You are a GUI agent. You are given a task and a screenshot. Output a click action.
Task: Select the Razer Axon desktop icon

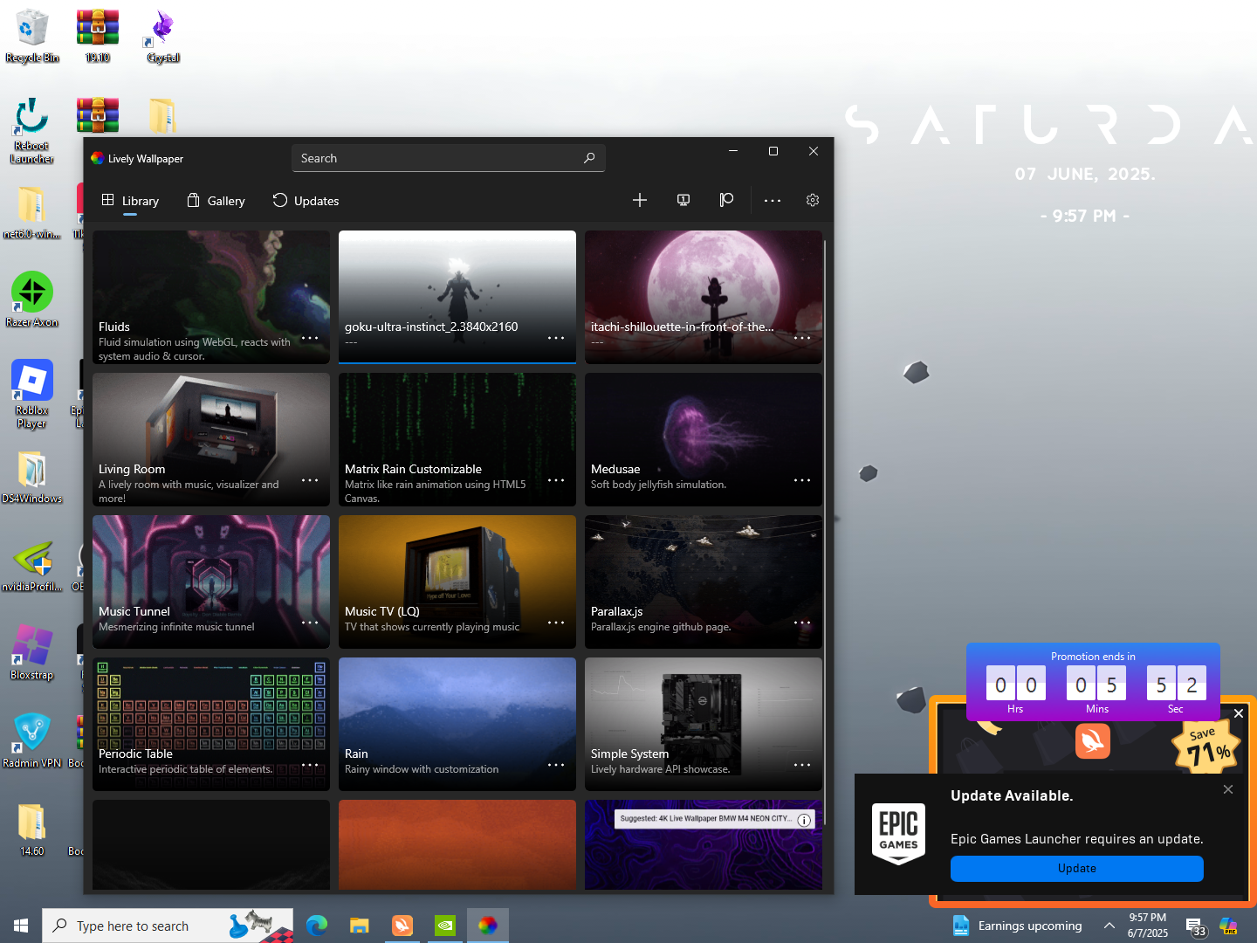point(32,299)
